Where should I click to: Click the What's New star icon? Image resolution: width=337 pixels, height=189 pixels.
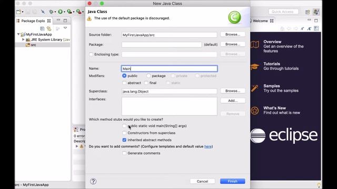point(255,111)
